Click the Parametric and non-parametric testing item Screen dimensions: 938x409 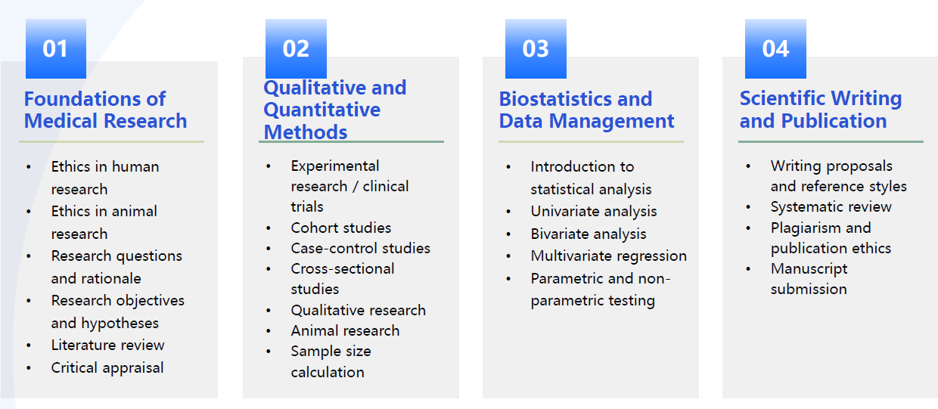(600, 290)
